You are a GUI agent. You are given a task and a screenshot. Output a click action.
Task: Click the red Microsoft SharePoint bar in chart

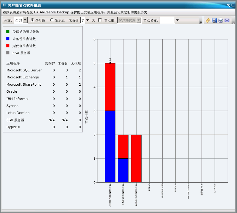(136, 158)
